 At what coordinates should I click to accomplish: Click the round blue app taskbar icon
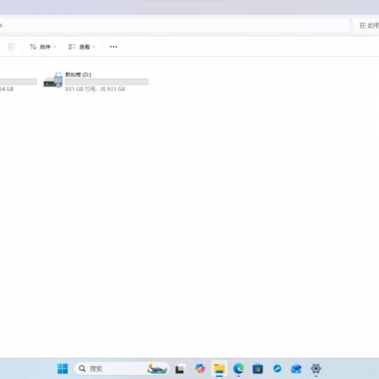277,368
